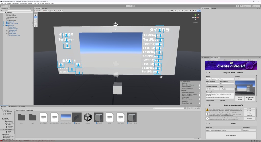Lock the Hierarchy panel with the lock icon

pos(30,8)
